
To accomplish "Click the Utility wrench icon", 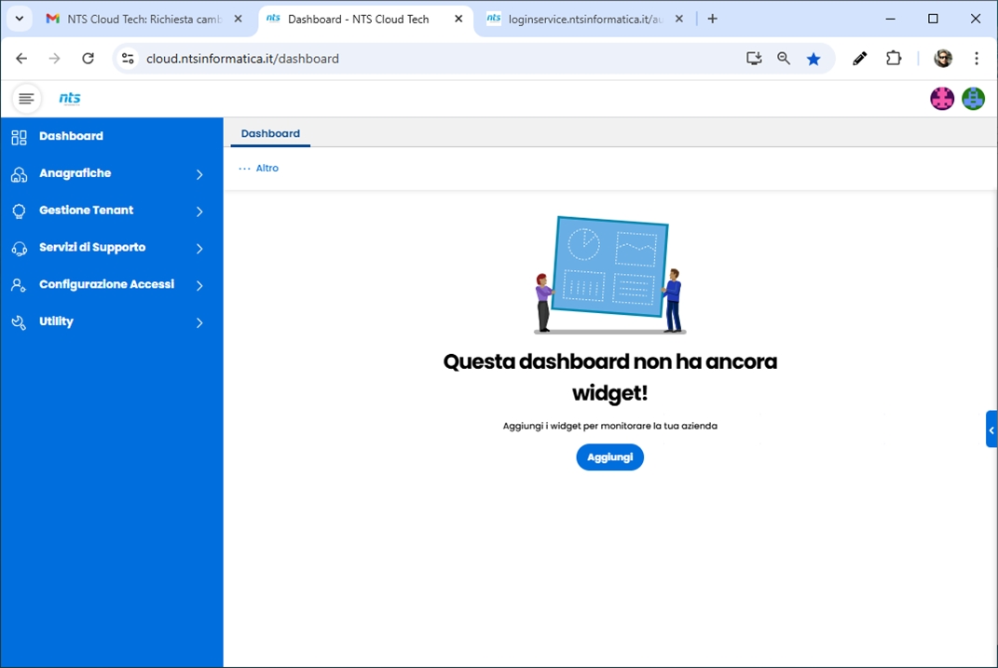I will coord(19,322).
